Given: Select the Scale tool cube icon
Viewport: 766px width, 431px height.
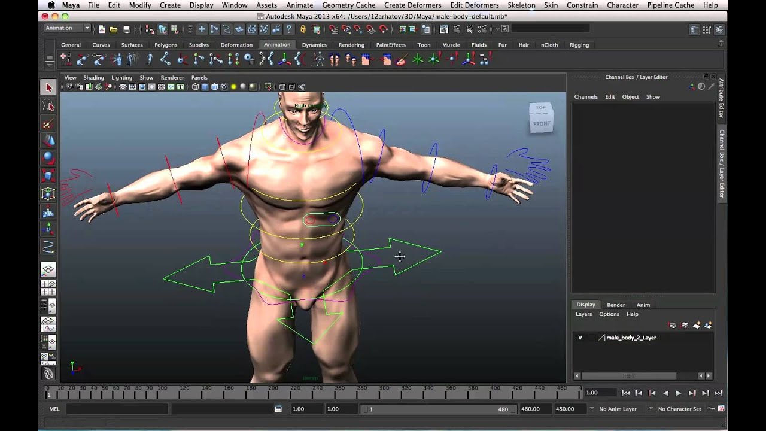Looking at the screenshot, I should point(48,176).
